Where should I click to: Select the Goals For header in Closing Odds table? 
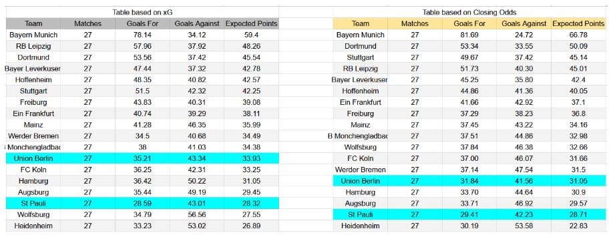(x=469, y=23)
